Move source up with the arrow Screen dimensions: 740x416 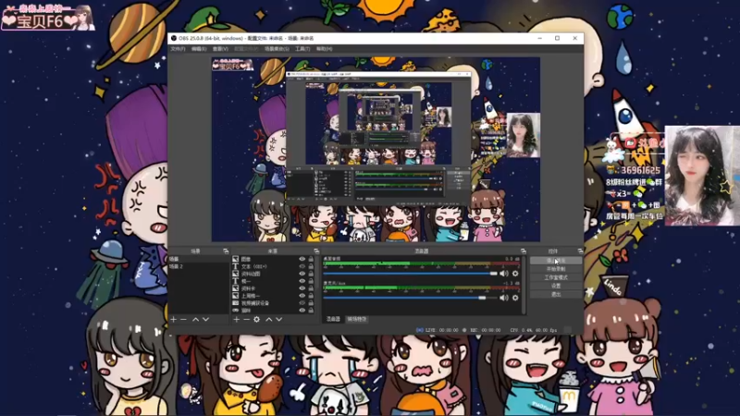coord(269,319)
